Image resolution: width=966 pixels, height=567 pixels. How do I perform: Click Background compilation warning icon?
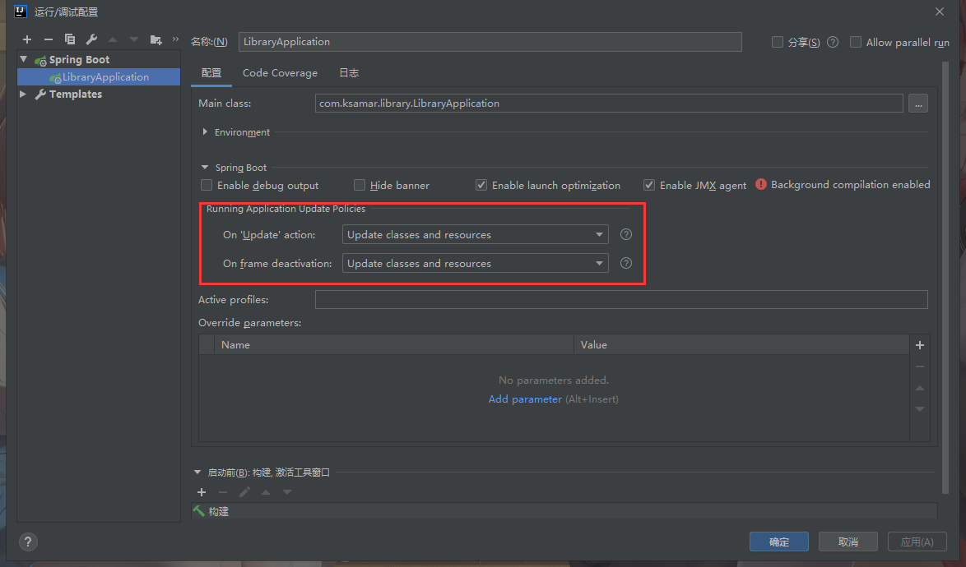click(761, 184)
